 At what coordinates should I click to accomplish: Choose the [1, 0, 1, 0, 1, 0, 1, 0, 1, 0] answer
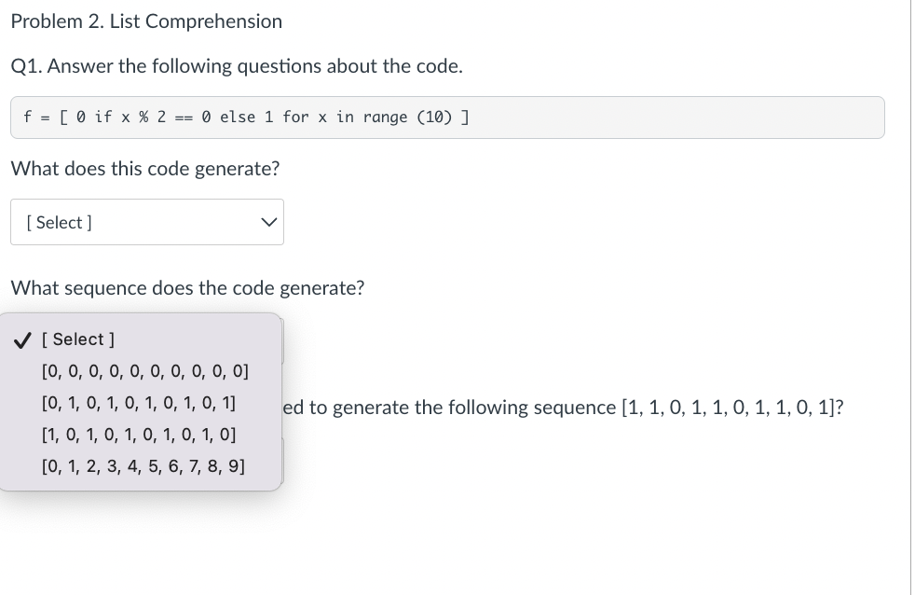coord(138,435)
